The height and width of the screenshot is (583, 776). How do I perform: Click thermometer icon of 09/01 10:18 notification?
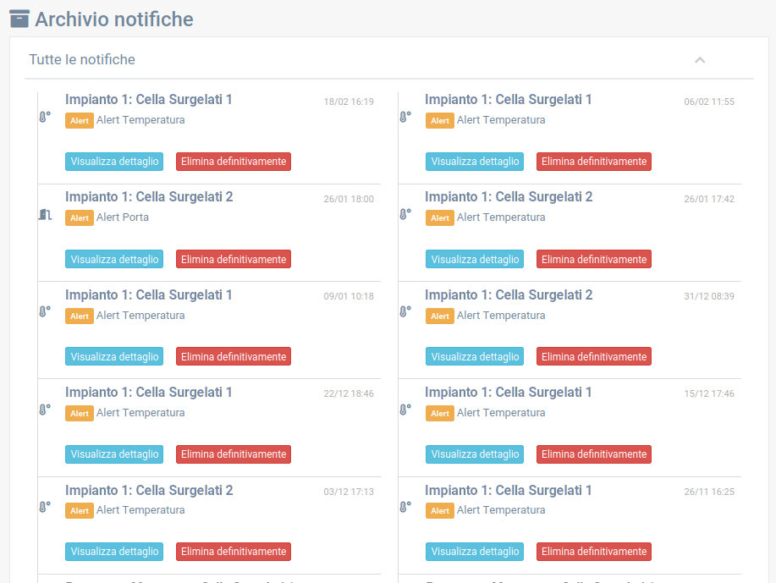[44, 312]
